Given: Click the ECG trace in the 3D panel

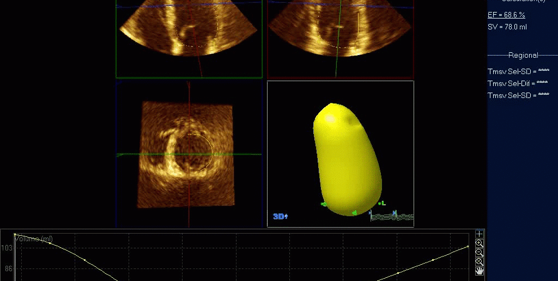Looking at the screenshot, I should [391, 216].
